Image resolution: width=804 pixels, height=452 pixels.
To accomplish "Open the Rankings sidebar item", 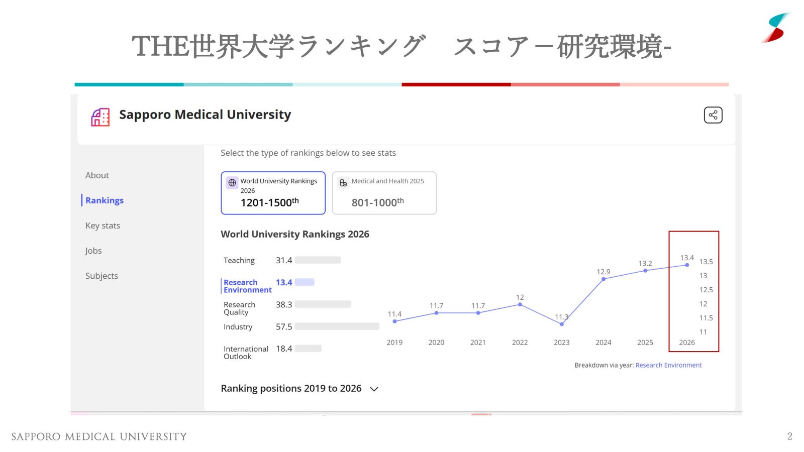I will [x=104, y=200].
